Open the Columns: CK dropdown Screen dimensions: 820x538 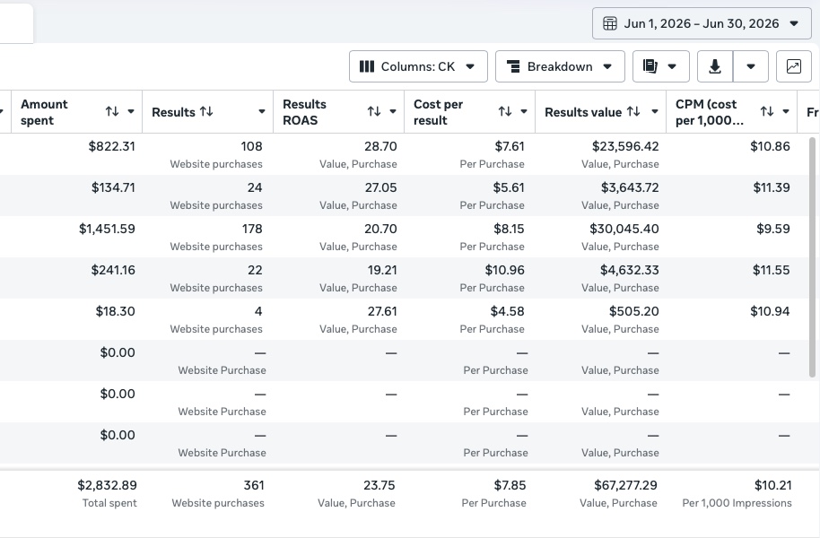point(418,66)
